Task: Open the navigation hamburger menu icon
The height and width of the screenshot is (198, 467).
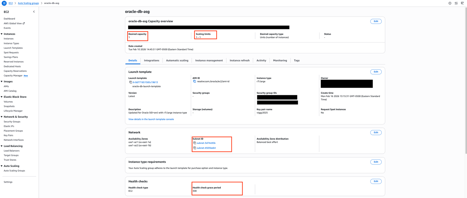Action: pyautogui.click(x=4, y=3)
